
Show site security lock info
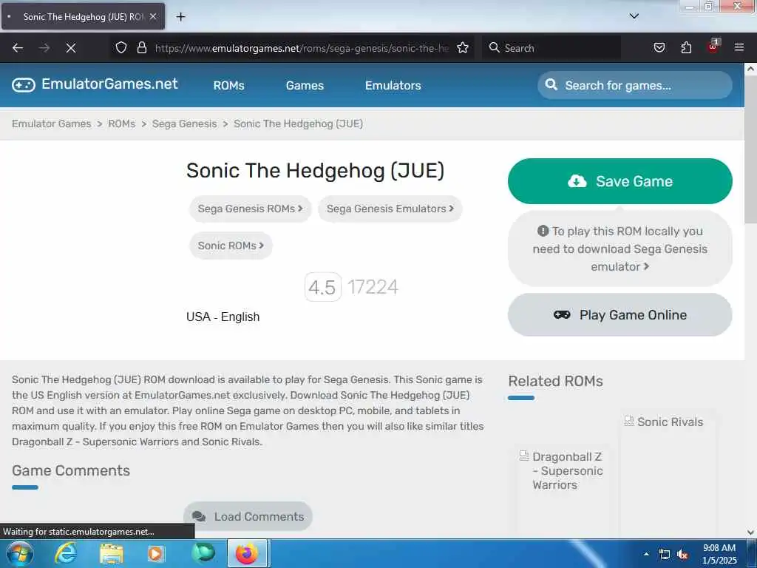pyautogui.click(x=141, y=47)
